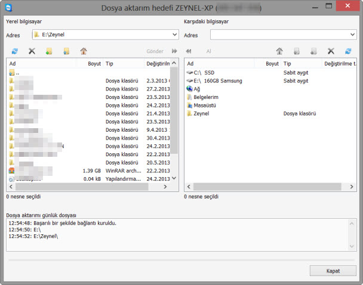Screen dimensions: 363x285
Task: Sort local files by Boyut column
Action: tap(94, 63)
